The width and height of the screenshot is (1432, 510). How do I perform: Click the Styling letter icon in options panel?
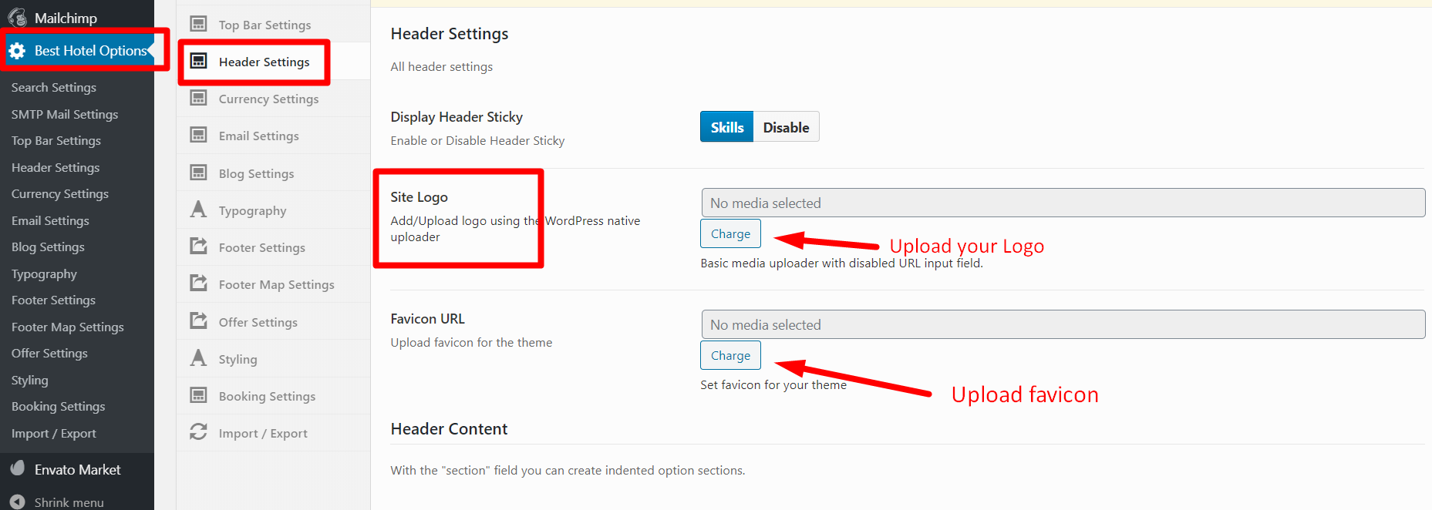tap(198, 358)
